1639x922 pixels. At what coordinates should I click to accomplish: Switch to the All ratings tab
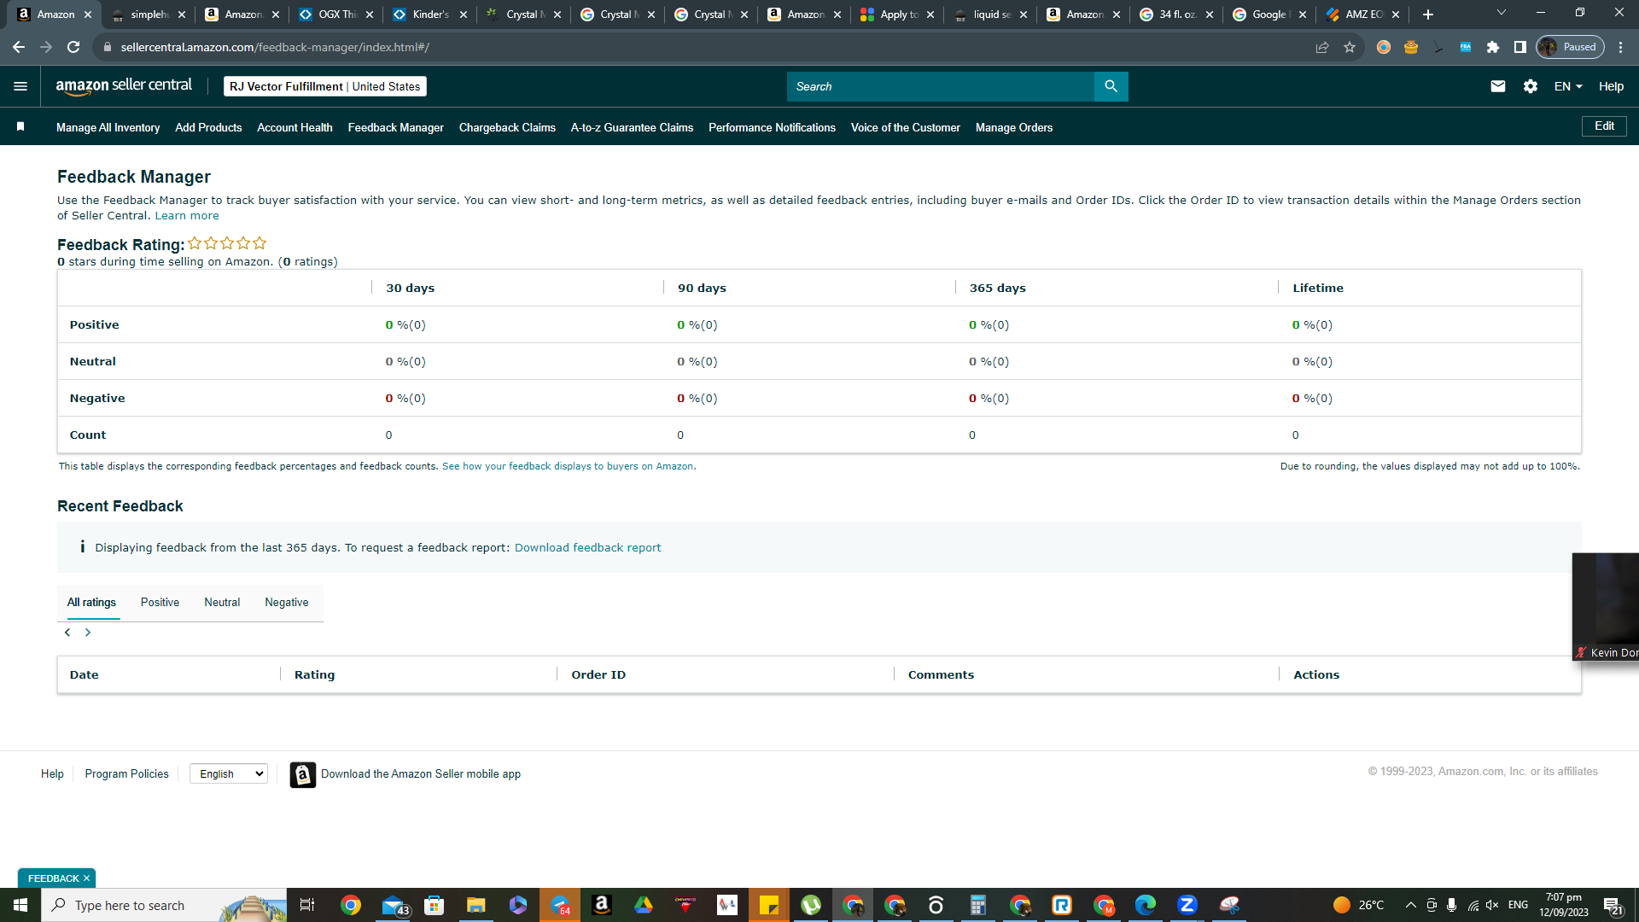tap(91, 602)
